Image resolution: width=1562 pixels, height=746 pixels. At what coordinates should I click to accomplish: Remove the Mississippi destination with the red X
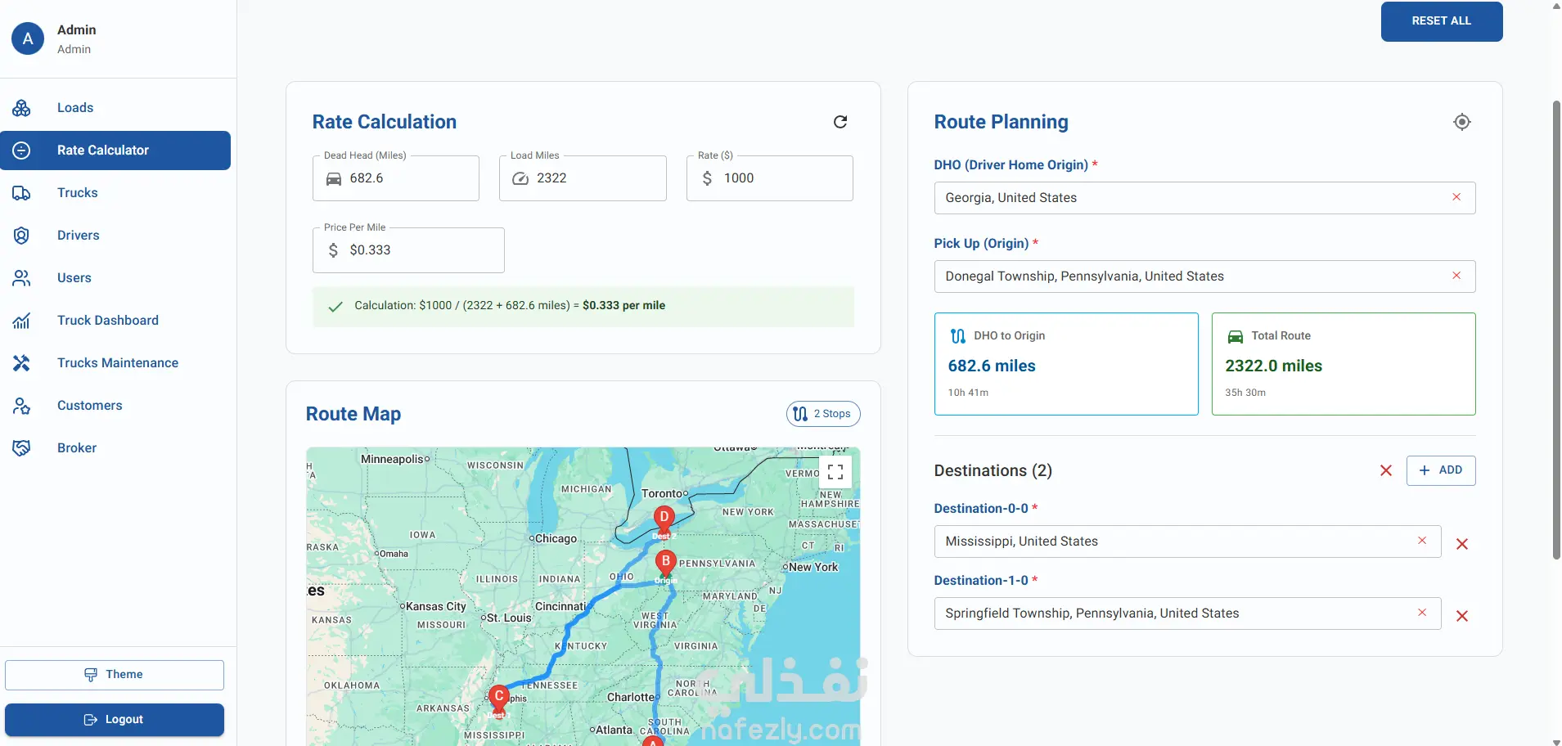pos(1462,544)
